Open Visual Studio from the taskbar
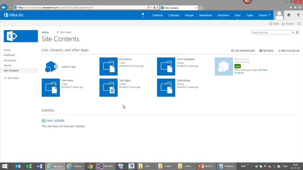Viewport: 303px width, 170px height. tap(105, 166)
